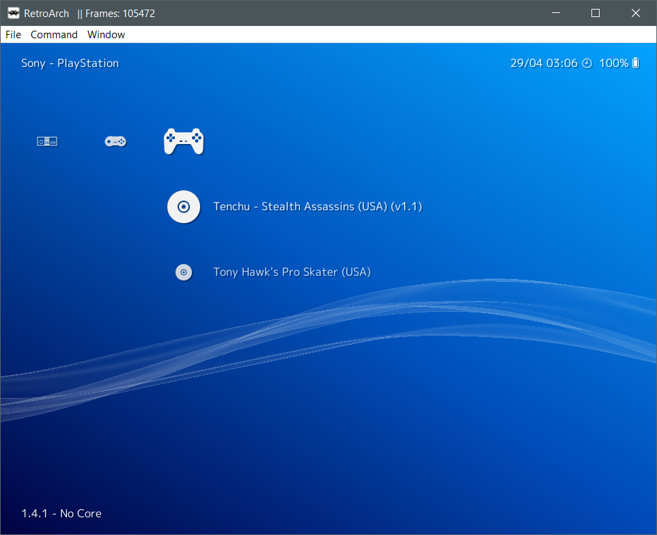This screenshot has height=535, width=657.
Task: Click the RetroArch logo in the title bar
Action: (x=14, y=14)
